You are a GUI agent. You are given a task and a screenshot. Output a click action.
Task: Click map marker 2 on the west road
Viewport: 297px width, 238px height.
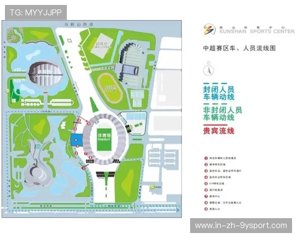coord(76,153)
